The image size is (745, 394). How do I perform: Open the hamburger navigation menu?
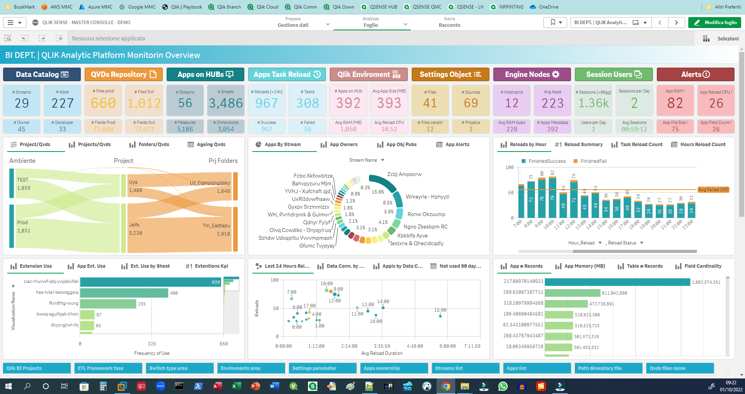pos(10,22)
